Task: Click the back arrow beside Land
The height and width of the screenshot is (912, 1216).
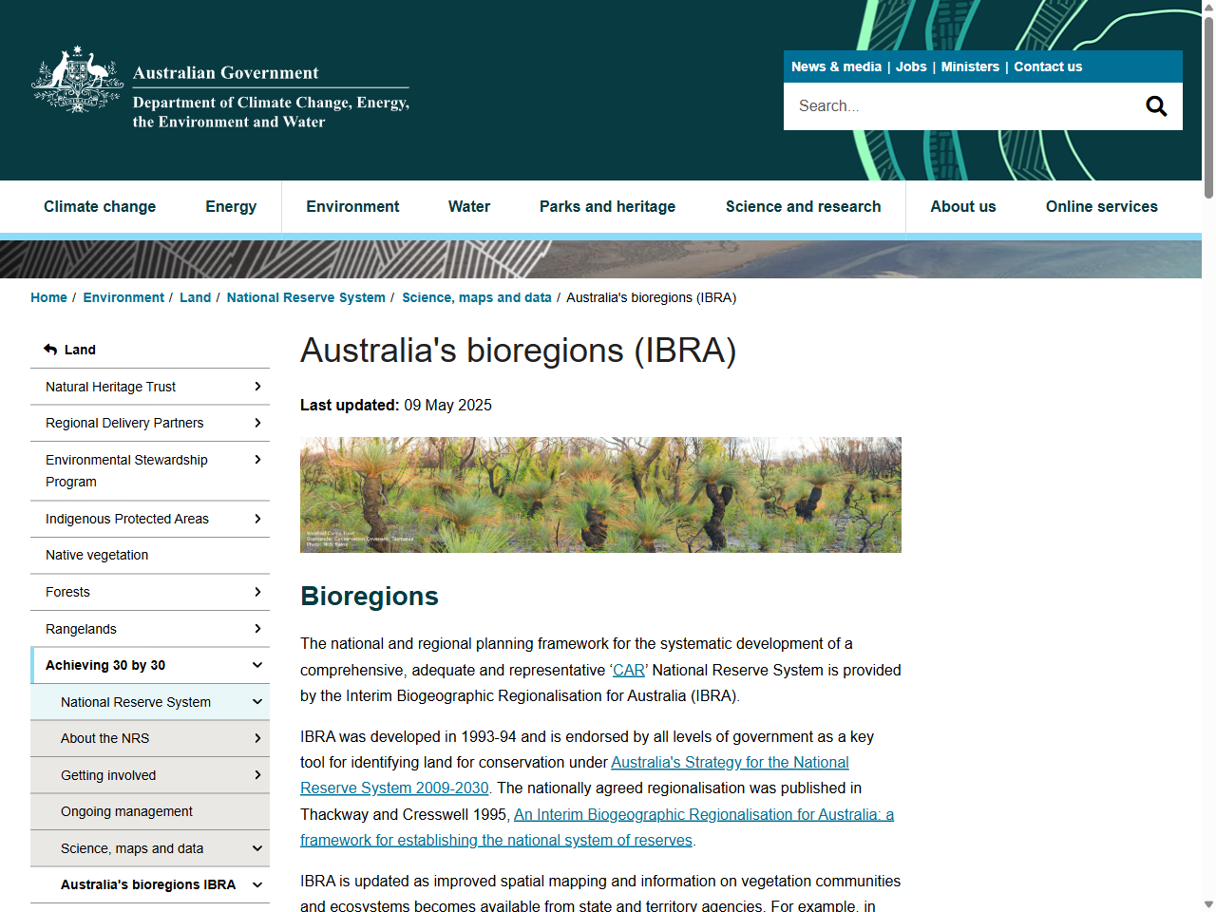Action: coord(49,349)
